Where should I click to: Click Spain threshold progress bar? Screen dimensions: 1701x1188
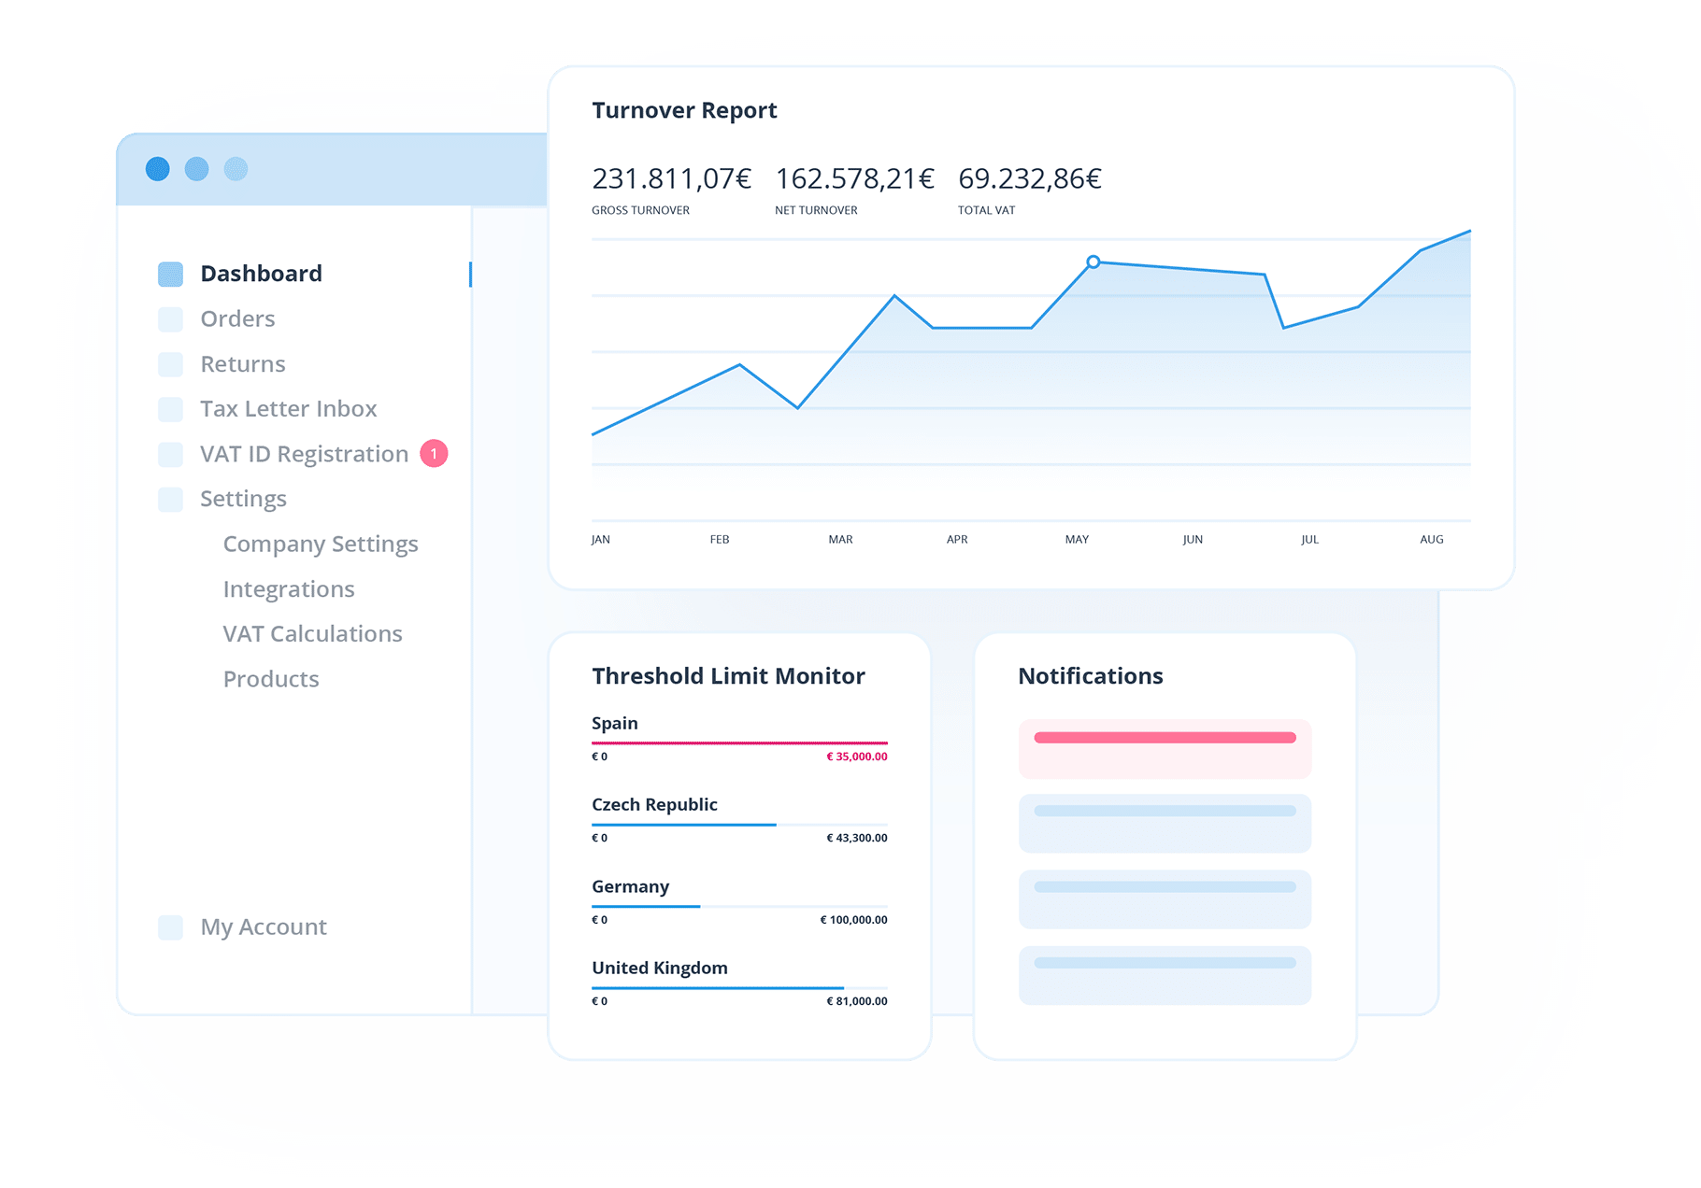pyautogui.click(x=739, y=742)
